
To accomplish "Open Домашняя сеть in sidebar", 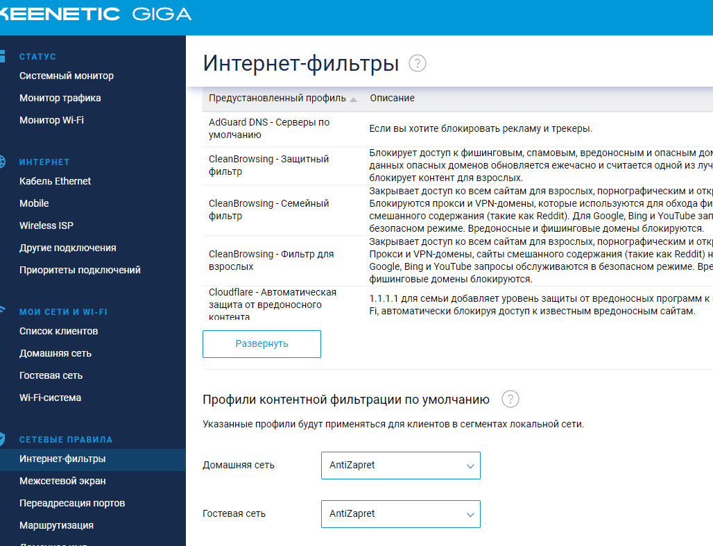I will click(x=55, y=354).
